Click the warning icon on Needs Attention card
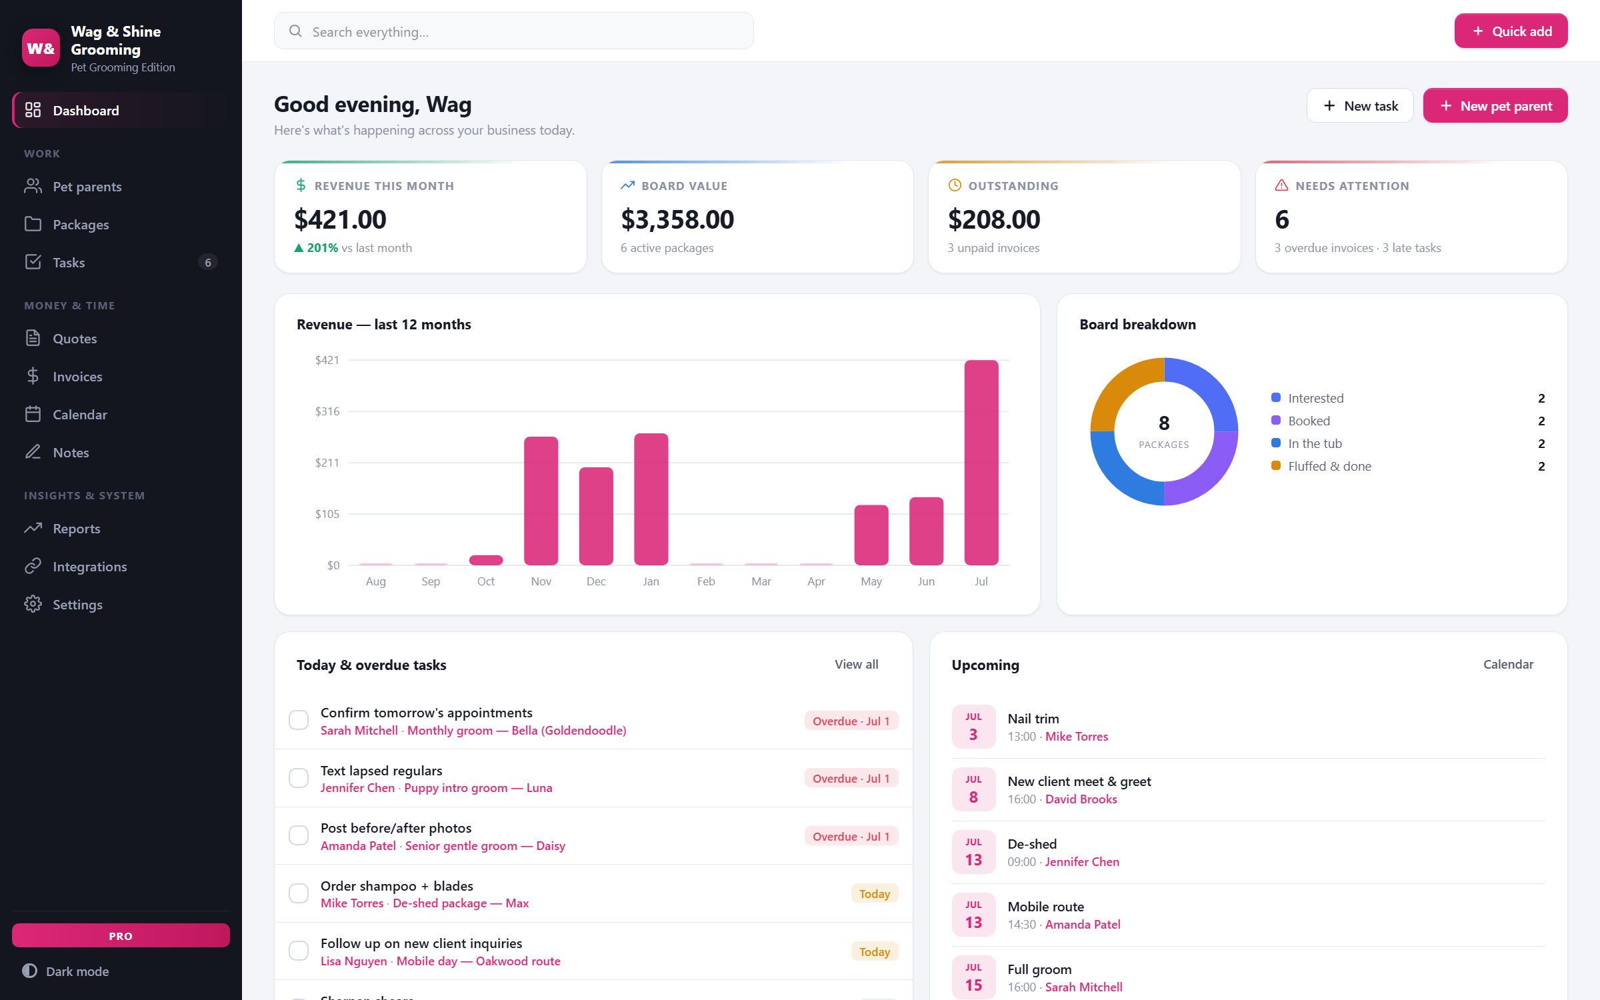This screenshot has width=1600, height=1000. tap(1281, 185)
